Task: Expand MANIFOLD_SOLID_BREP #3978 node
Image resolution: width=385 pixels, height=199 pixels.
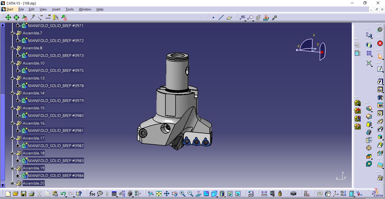Action: [18, 86]
